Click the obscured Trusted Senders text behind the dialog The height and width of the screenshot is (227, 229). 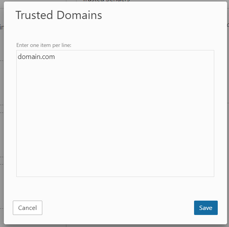[107, 1]
